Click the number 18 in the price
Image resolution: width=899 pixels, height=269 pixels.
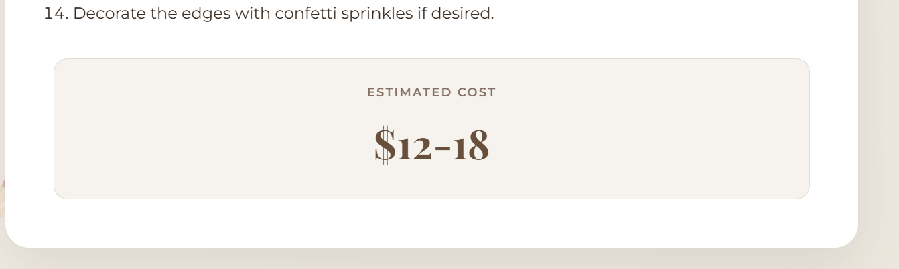pyautogui.click(x=471, y=146)
